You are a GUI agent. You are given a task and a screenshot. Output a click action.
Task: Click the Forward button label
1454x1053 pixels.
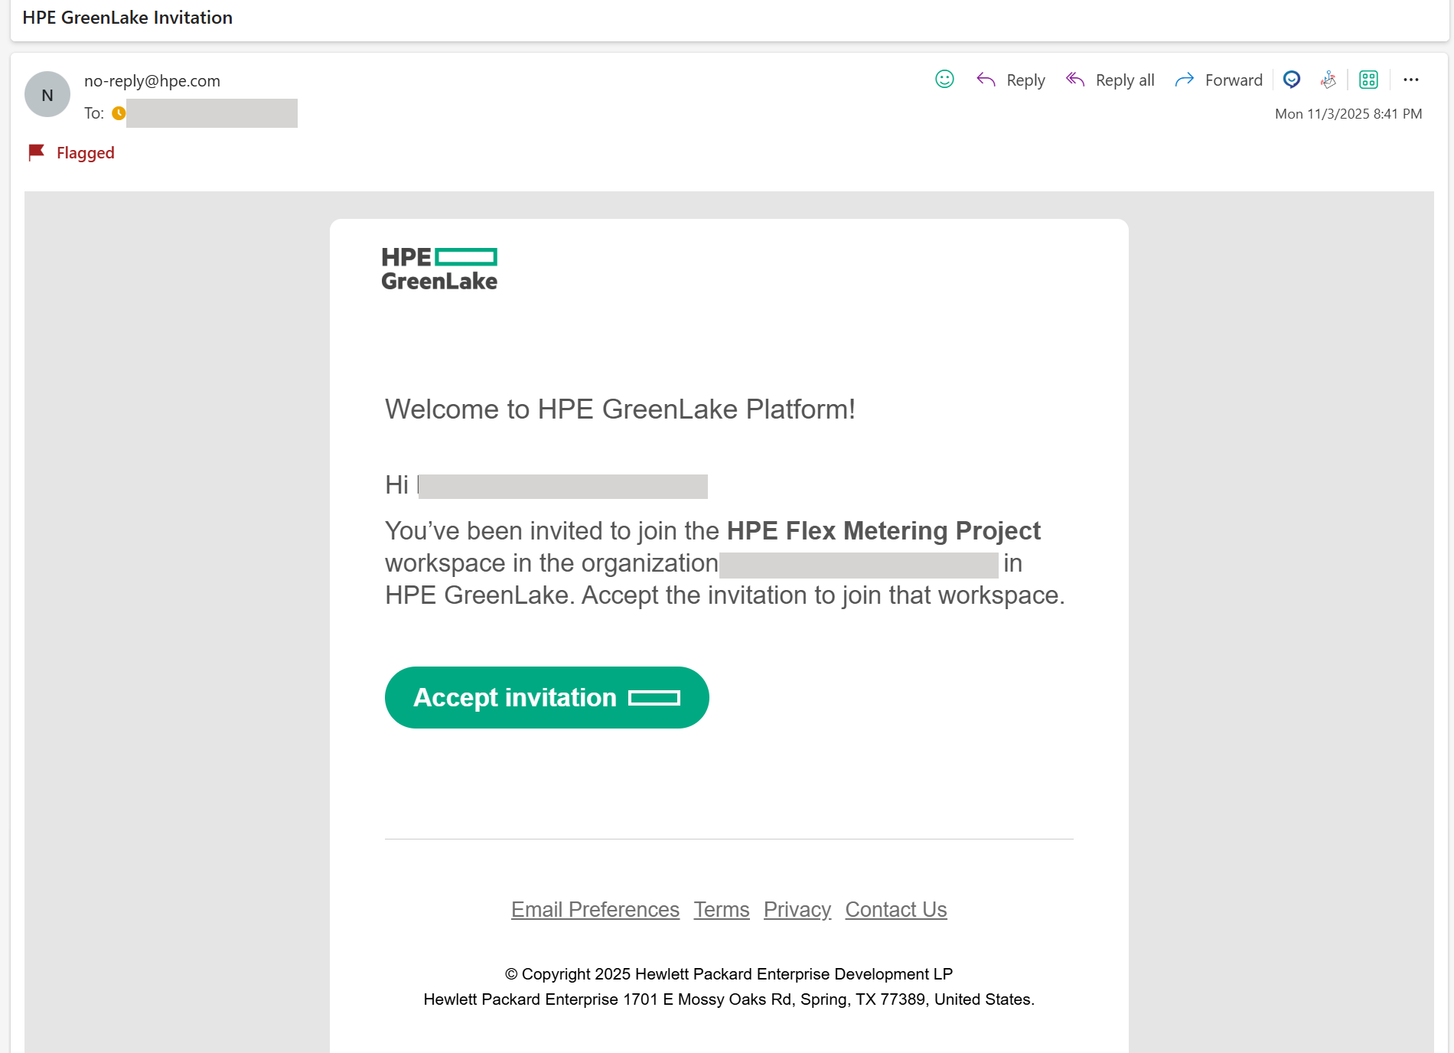click(1234, 80)
